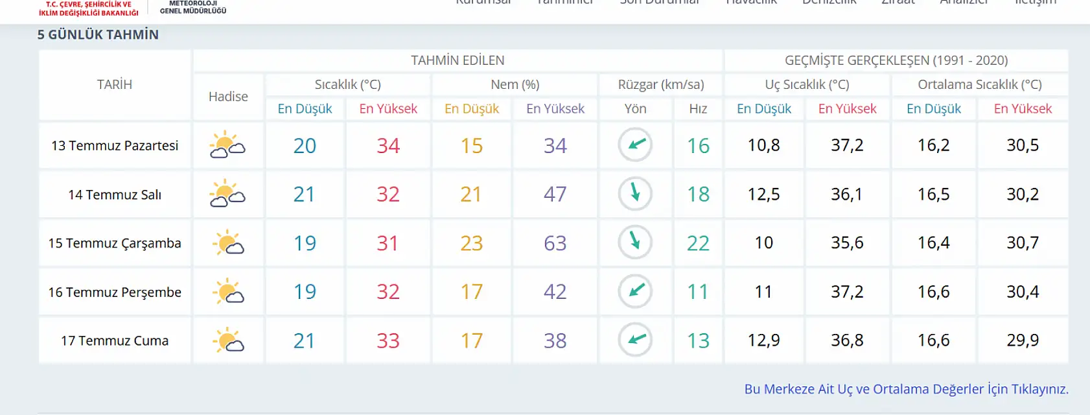The height and width of the screenshot is (415, 1090).
Task: Click the wind direction icon for 14 Temmuz
Action: click(x=635, y=193)
